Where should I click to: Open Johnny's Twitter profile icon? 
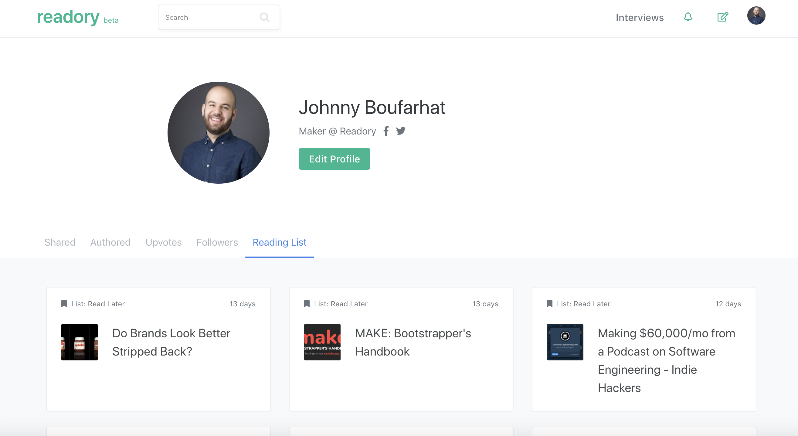click(401, 131)
